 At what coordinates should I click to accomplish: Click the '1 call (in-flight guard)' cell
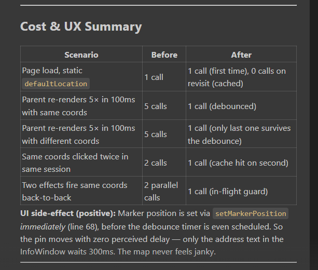[x=241, y=191]
